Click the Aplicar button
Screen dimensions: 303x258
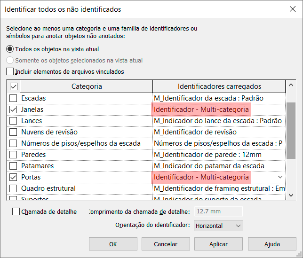pos(218,244)
